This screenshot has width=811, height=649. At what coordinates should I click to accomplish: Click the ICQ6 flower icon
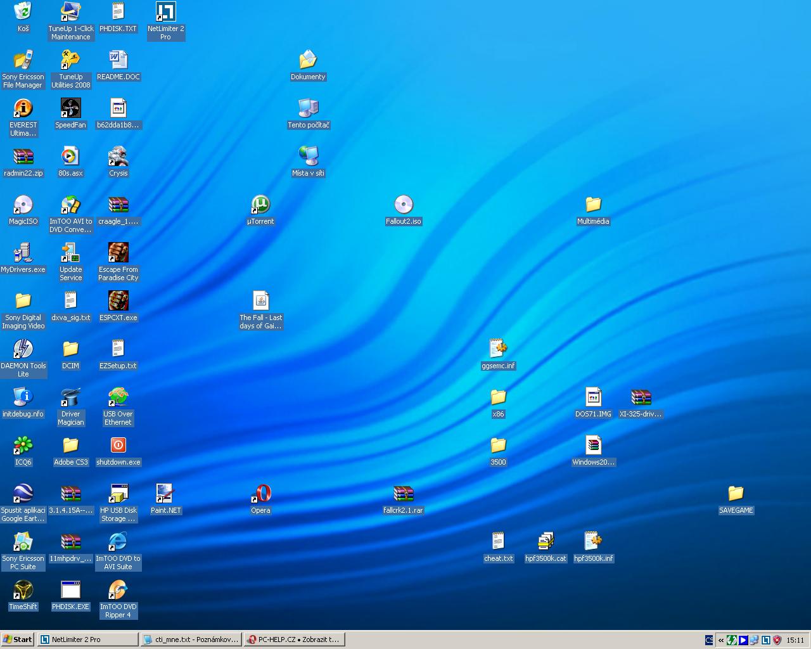(x=23, y=446)
